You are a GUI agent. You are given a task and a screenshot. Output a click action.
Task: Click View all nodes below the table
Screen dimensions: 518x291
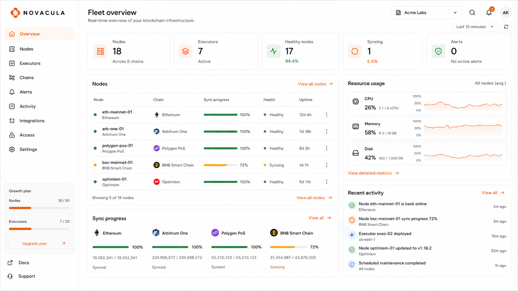click(x=314, y=198)
